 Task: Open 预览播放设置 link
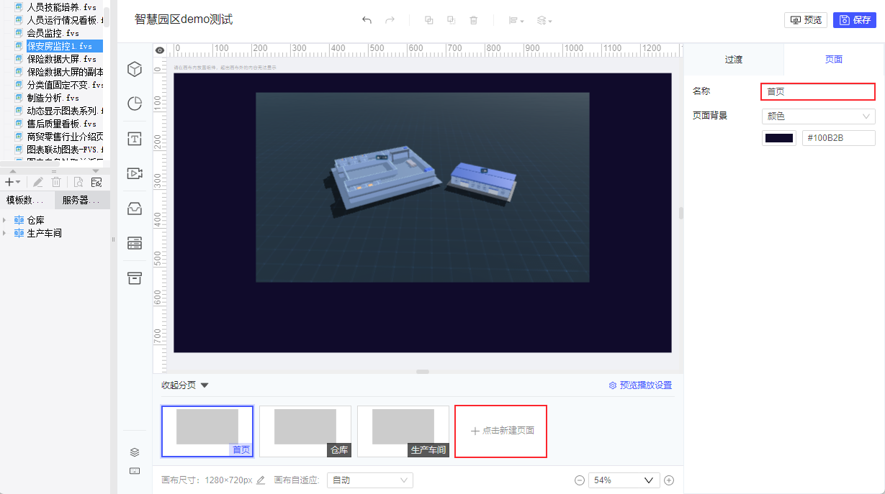646,385
